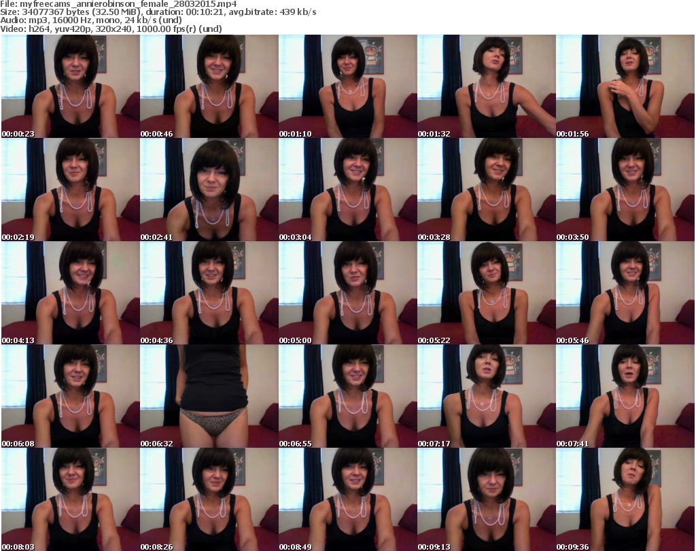Click the 'Audio: mp3, 16000 Hz' info line
Viewport: 696px width, 551px height.
click(x=91, y=20)
